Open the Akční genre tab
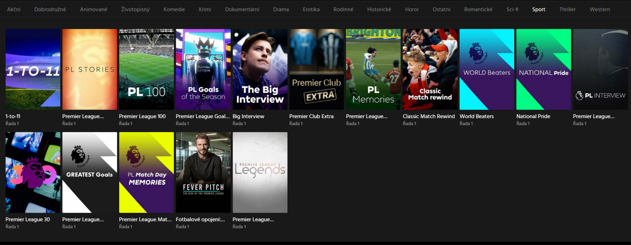631x245 pixels. pos(14,9)
